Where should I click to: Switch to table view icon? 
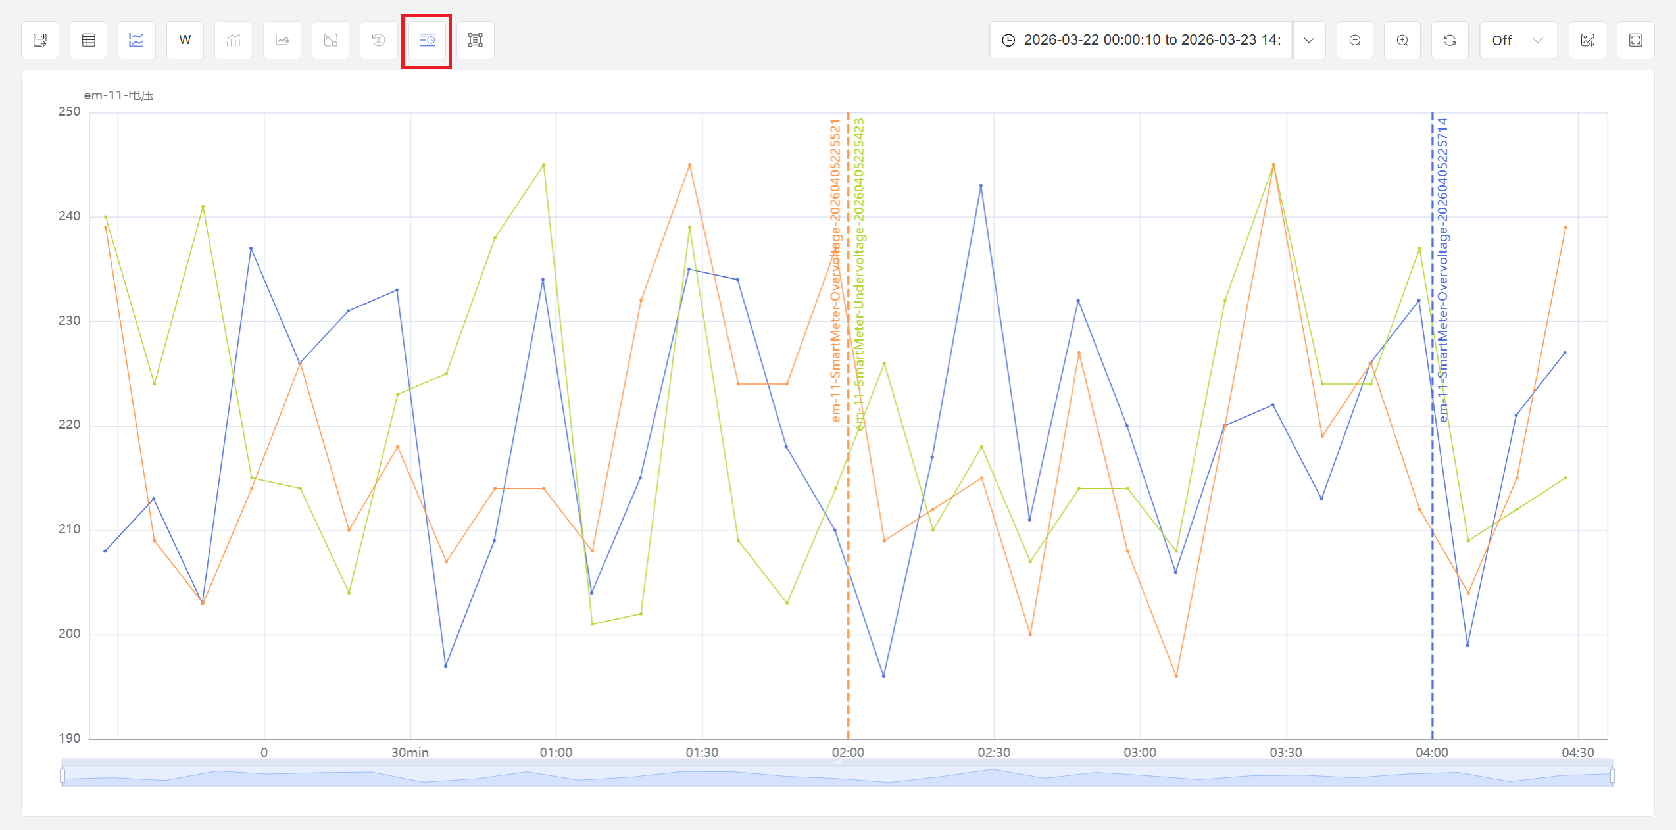(x=89, y=40)
